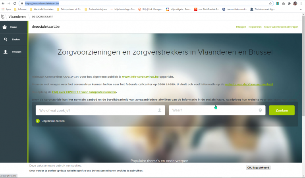Focus the 'Wie of wat zoek je?' field
Viewport: 305px width, 178px height.
pos(100,110)
